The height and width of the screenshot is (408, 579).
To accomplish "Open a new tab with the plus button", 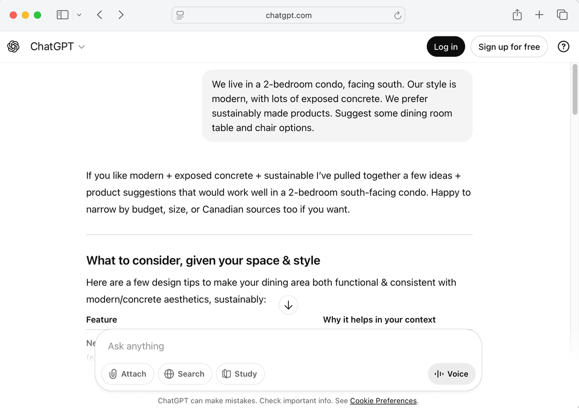I will pos(539,15).
